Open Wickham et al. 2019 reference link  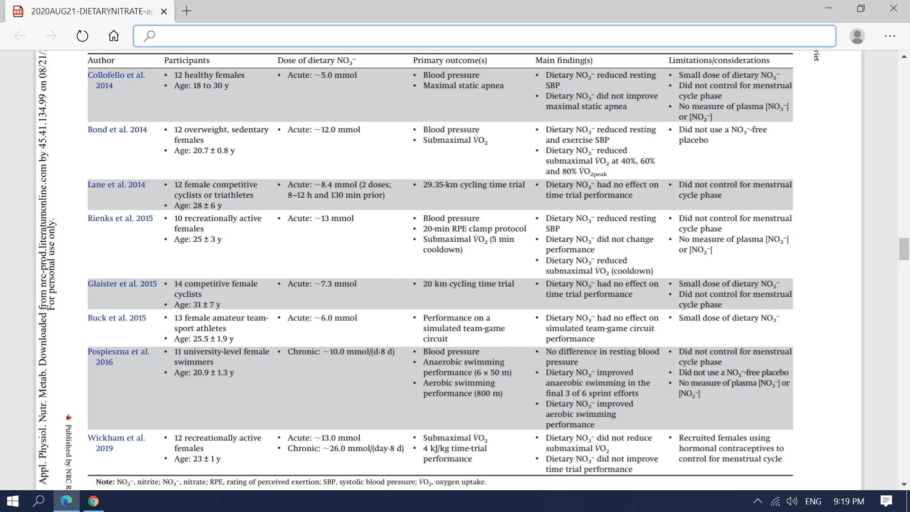[116, 443]
